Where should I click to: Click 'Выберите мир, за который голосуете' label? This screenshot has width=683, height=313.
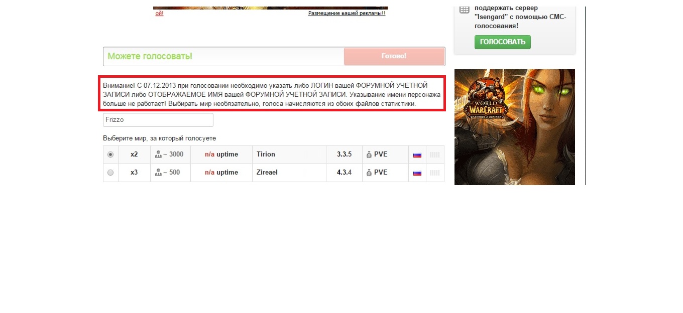159,138
